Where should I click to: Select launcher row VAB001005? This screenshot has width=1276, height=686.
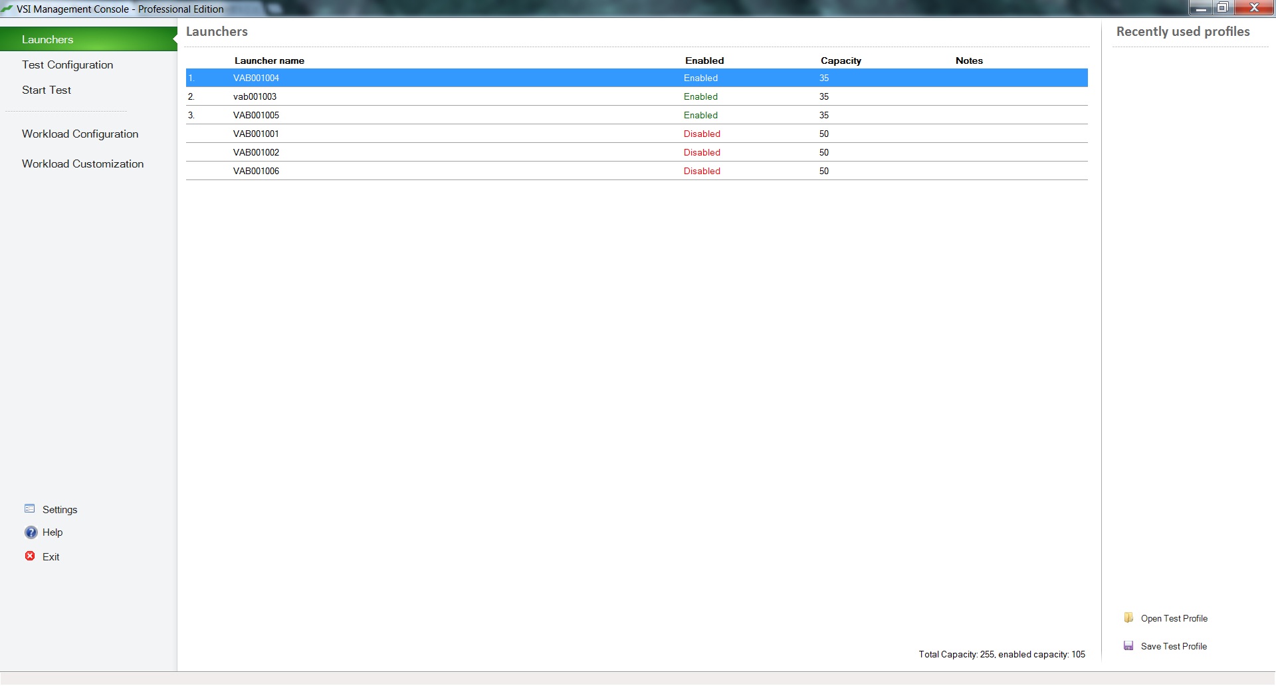(256, 116)
